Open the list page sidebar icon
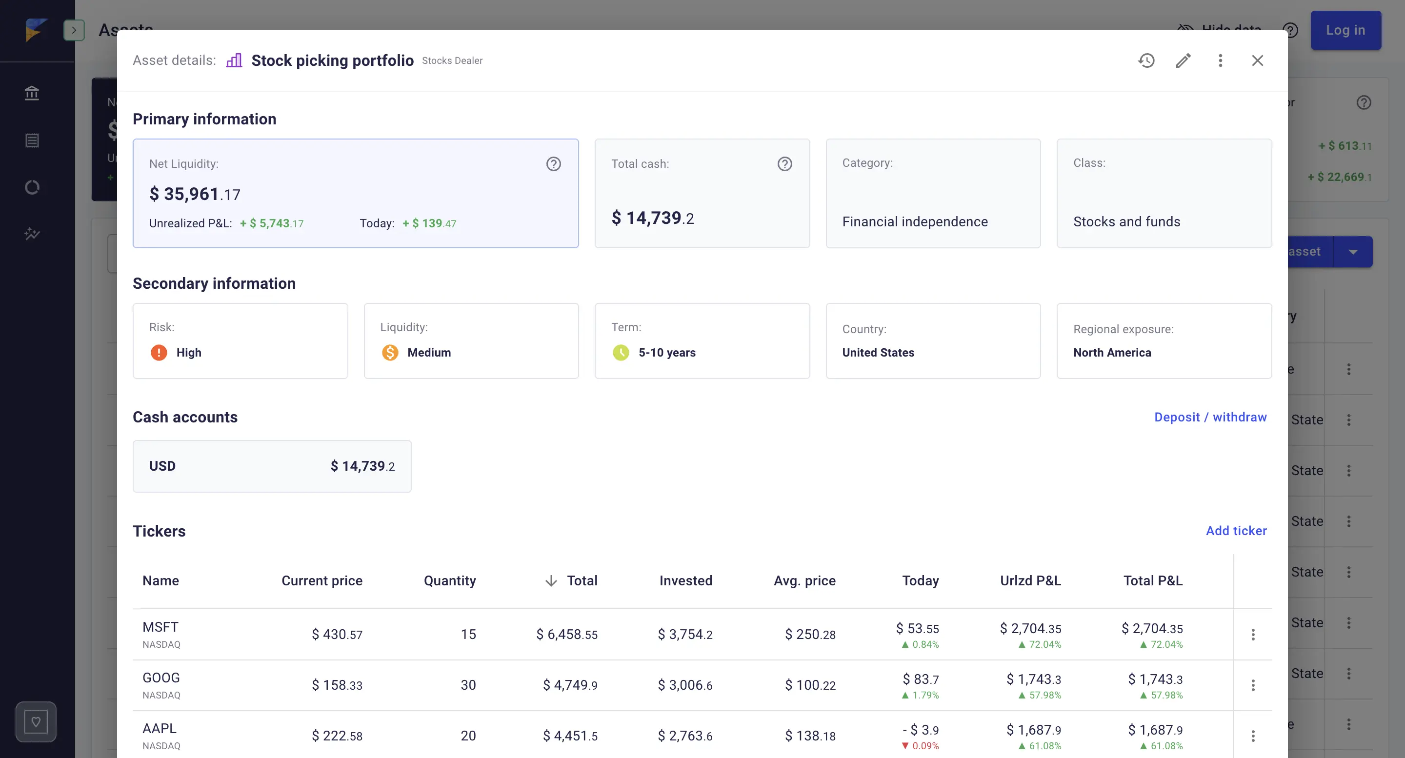The width and height of the screenshot is (1405, 758). pos(32,140)
